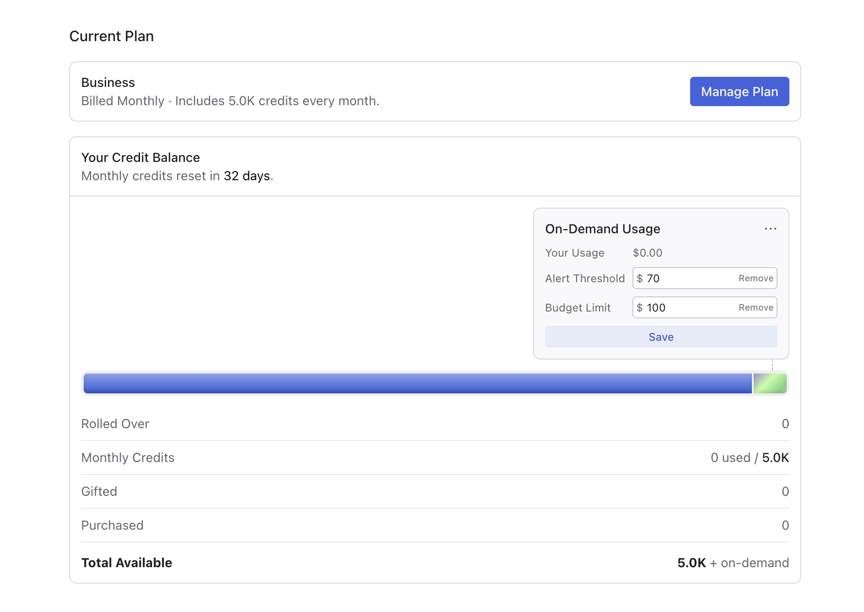Click the Purchased credits row label
The height and width of the screenshot is (612, 864).
[x=113, y=525]
